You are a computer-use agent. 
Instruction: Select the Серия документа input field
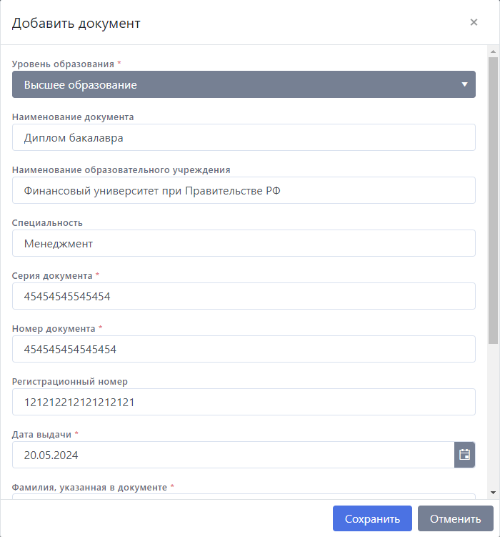tap(244, 296)
